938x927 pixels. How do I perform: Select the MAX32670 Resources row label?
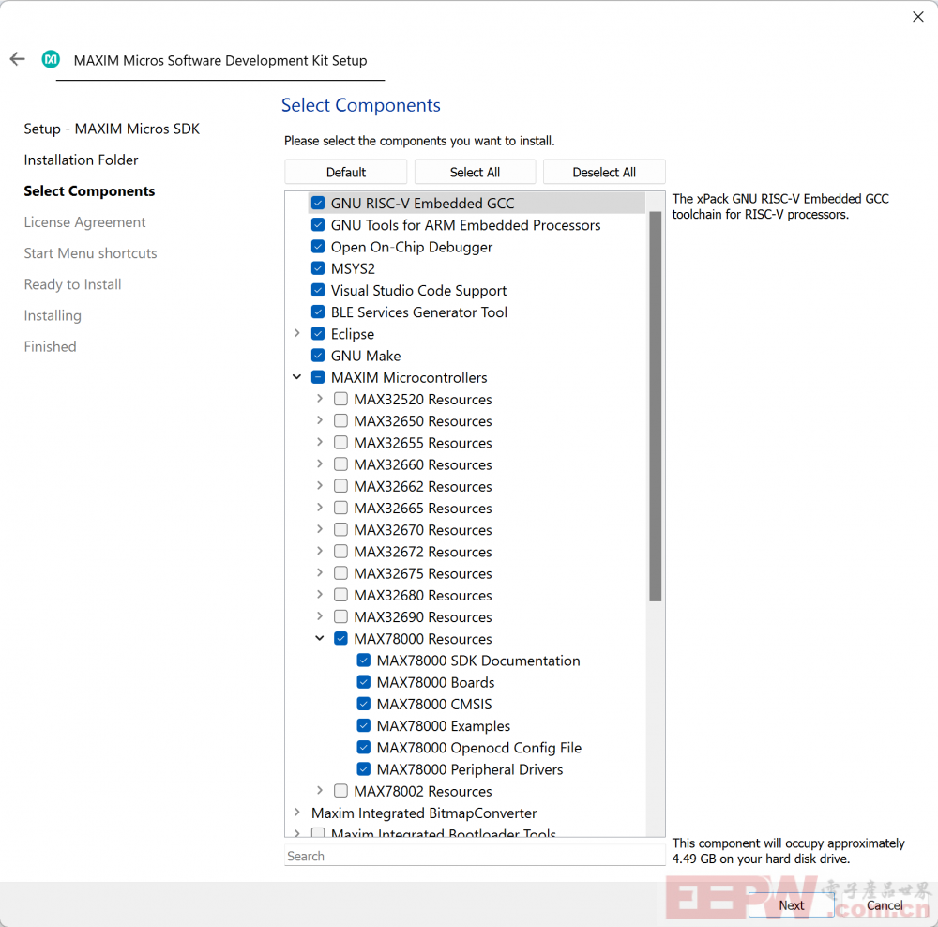click(423, 529)
